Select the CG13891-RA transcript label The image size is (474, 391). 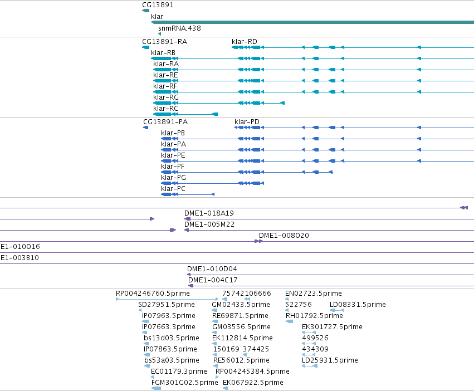click(164, 42)
